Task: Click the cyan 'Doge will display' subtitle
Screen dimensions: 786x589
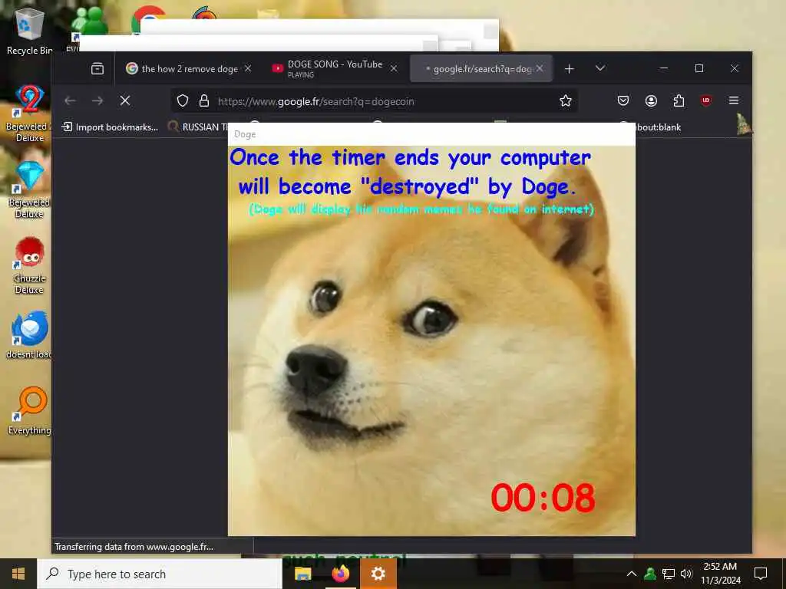Action: pos(421,209)
